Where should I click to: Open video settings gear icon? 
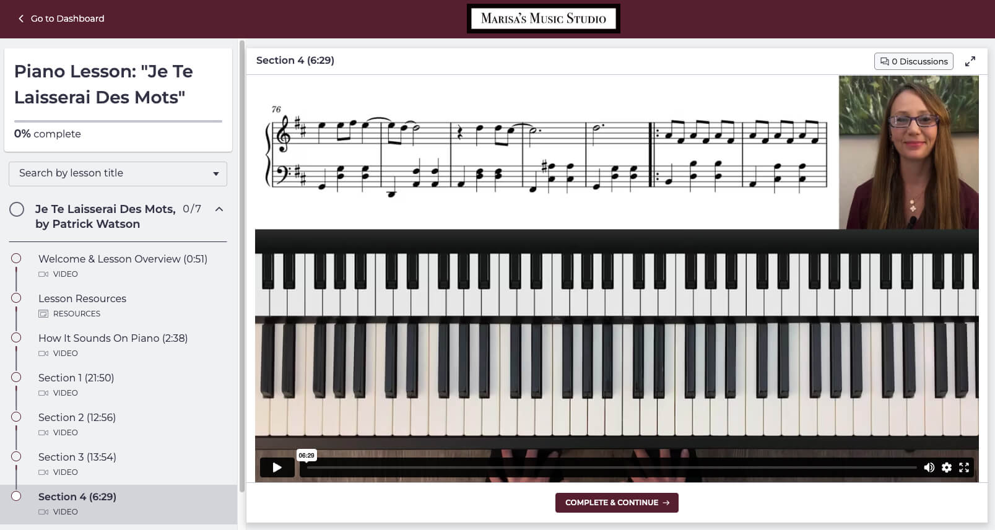tap(947, 467)
